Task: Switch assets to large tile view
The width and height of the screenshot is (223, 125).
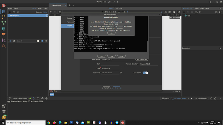Action: pos(38,41)
